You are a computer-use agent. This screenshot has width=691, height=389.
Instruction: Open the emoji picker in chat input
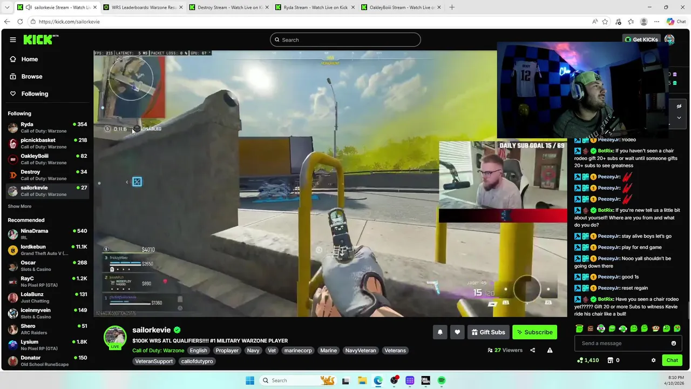pos(673,343)
